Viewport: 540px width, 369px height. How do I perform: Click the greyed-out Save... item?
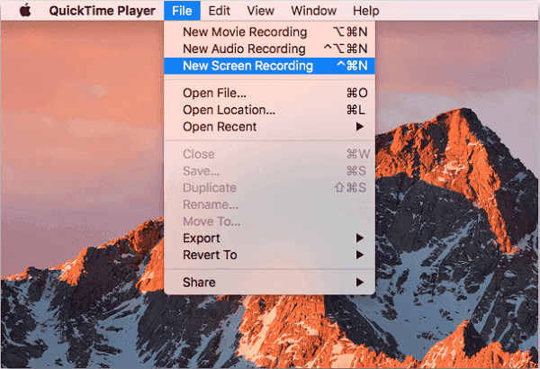pos(269,171)
